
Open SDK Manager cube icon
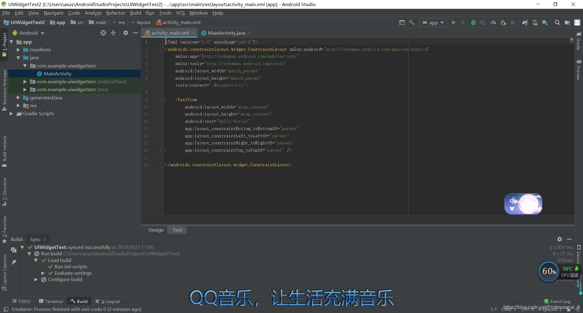click(545, 22)
